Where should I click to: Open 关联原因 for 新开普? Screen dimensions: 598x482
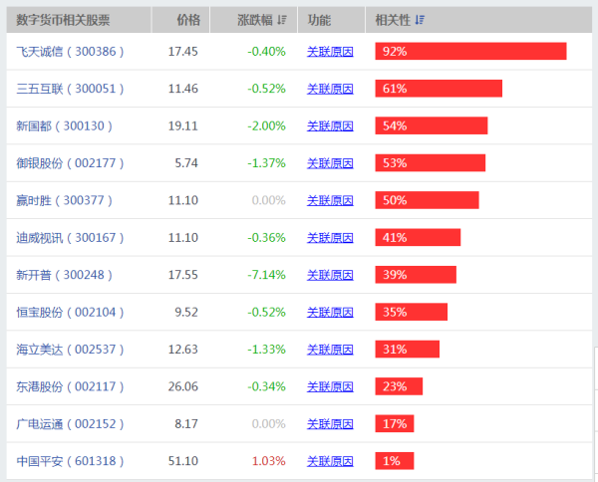[330, 275]
